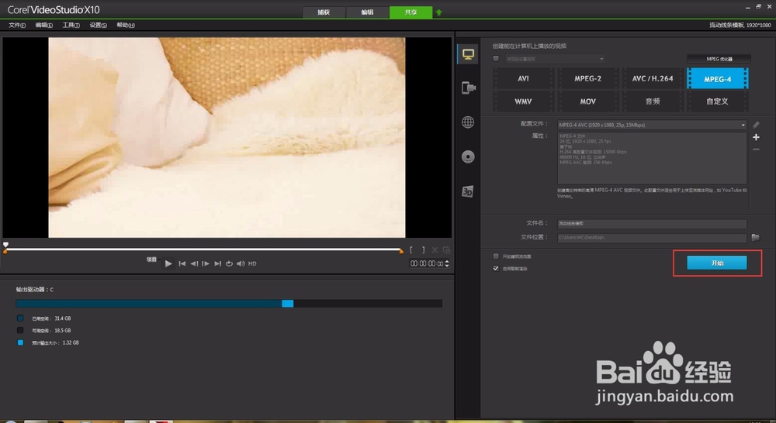Choose the AVI format button

click(x=523, y=78)
